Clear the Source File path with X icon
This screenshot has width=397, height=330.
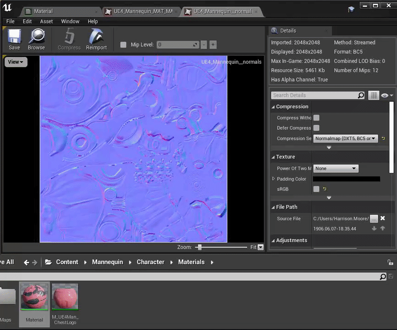point(383,219)
